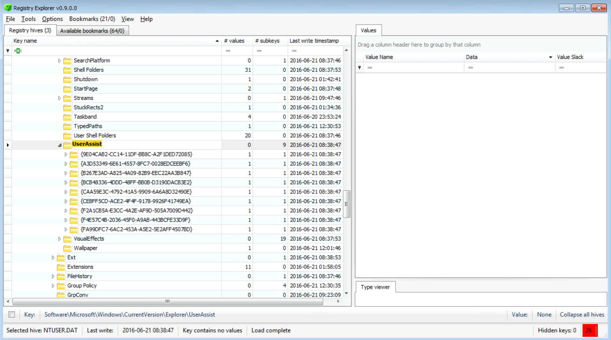Click the {B267E3AD-A825-4A09-82B9-EEC22AA3B847} folder icon
Viewport: 611px width, 340px height.
[x=74, y=173]
